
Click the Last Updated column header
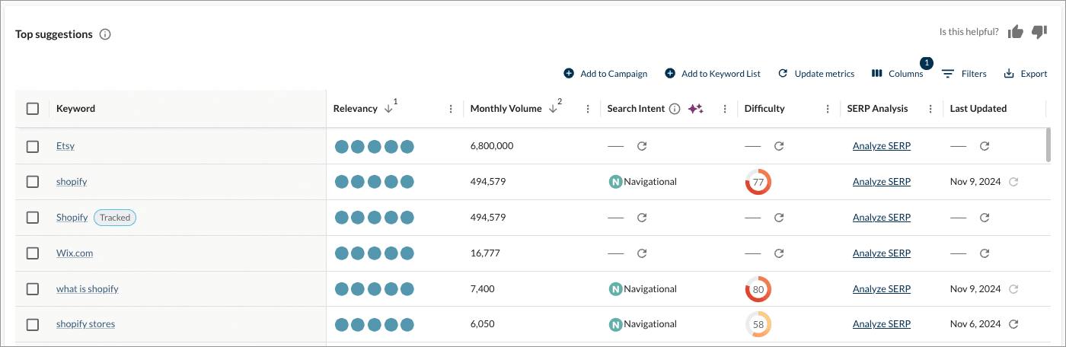[x=978, y=109]
